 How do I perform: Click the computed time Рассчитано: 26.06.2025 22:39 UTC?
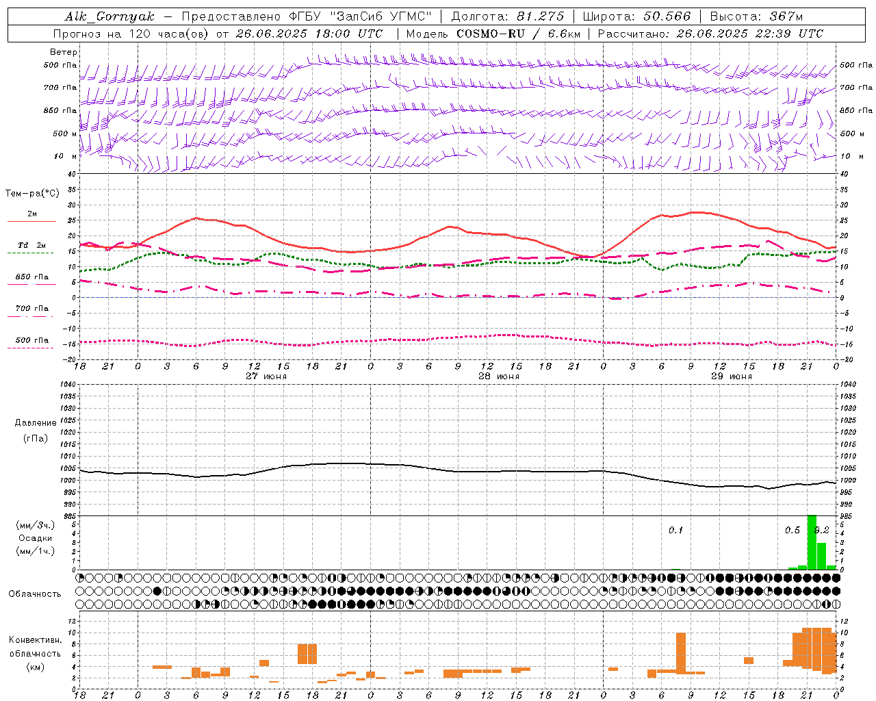click(710, 34)
